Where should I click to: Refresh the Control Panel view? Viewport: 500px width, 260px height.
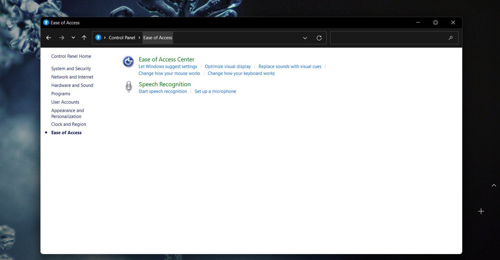tap(319, 38)
